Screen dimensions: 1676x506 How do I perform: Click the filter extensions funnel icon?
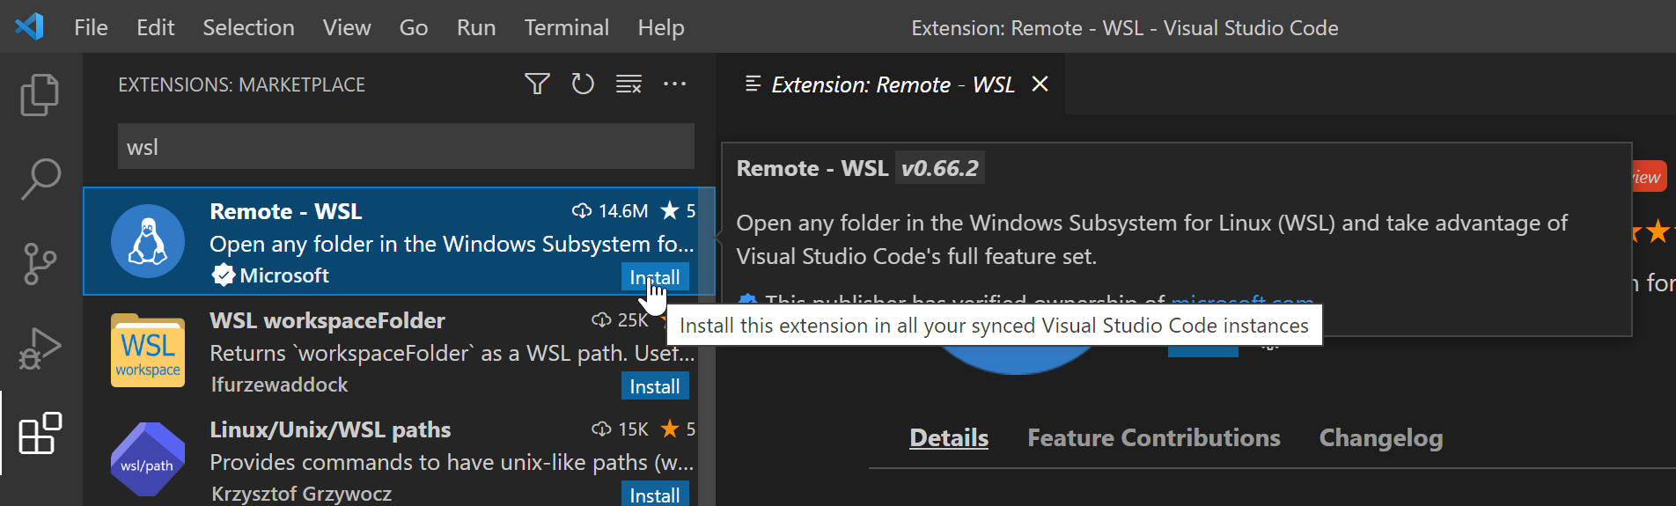pyautogui.click(x=537, y=84)
